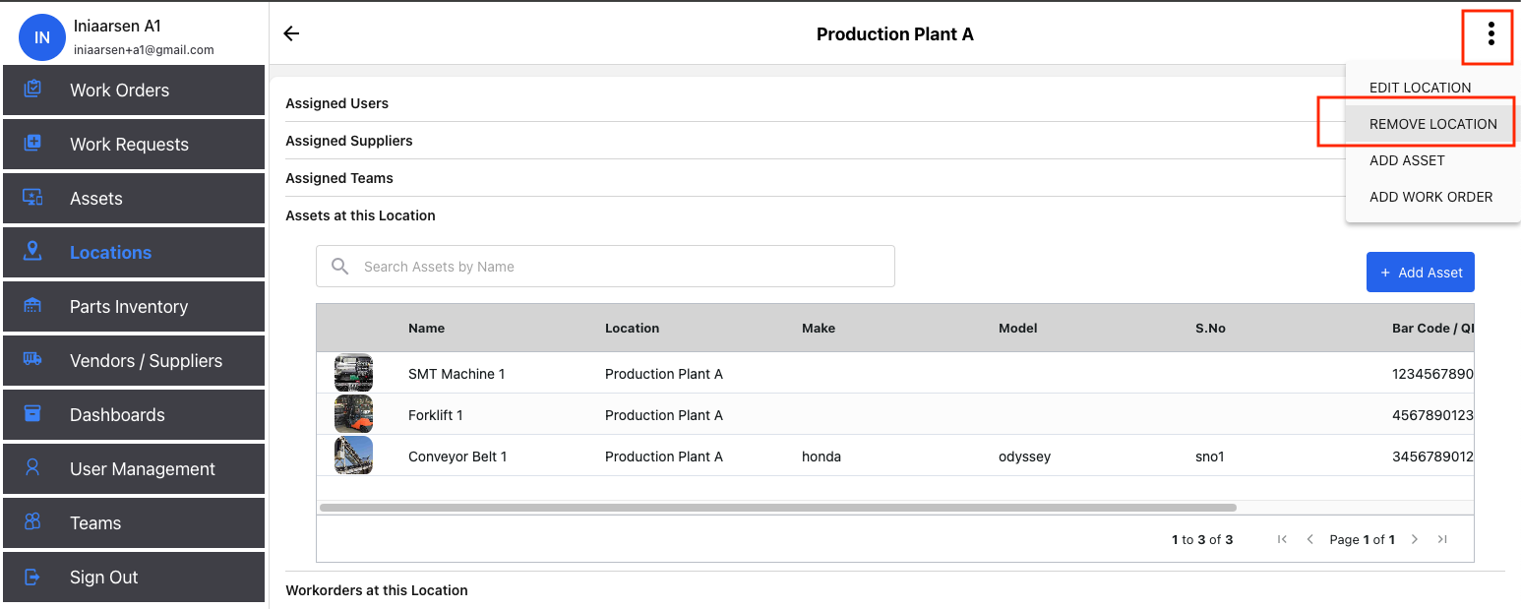Expand the Assigned Suppliers section
1521x609 pixels.
349,141
